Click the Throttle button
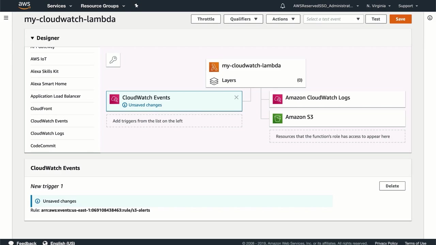This screenshot has height=245, width=436. [x=206, y=19]
